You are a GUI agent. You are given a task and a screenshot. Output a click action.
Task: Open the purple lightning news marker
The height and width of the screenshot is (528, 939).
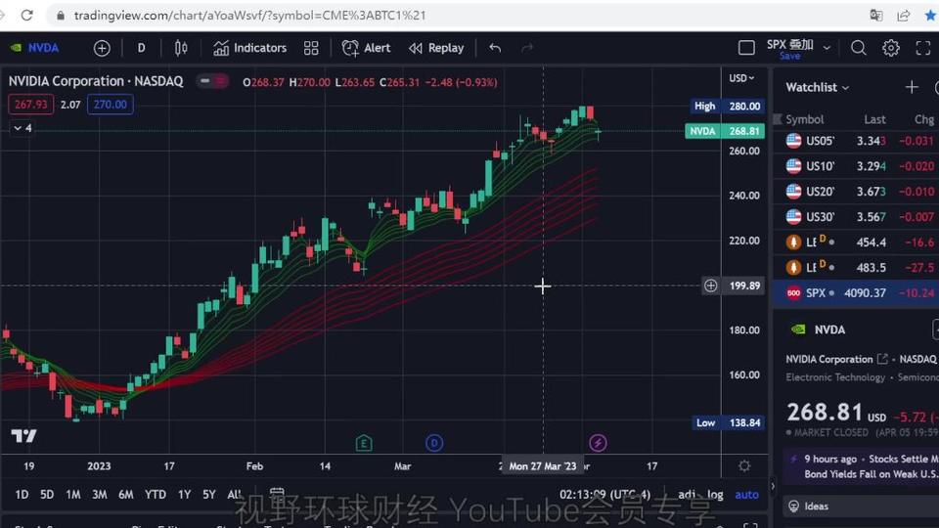click(598, 443)
